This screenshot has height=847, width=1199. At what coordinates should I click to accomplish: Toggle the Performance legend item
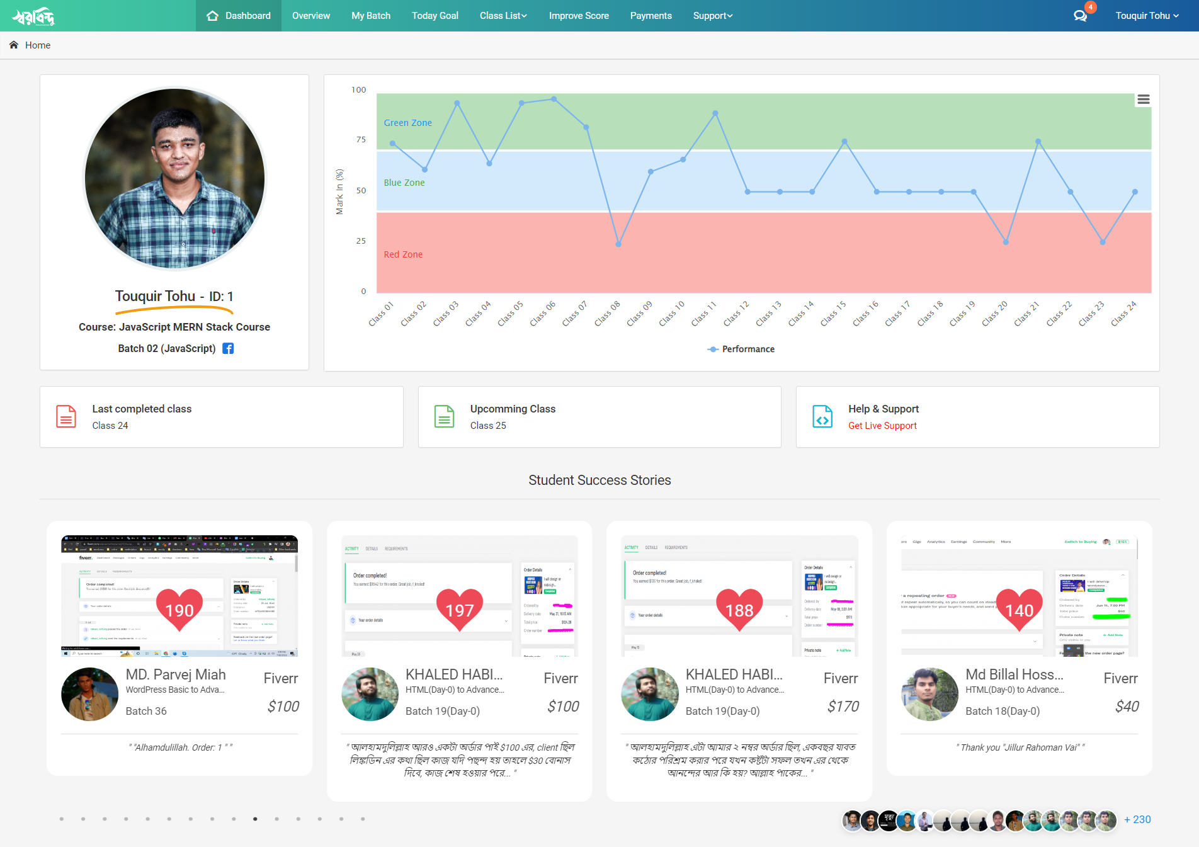741,349
